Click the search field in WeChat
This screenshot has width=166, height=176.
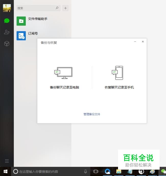(38, 8)
